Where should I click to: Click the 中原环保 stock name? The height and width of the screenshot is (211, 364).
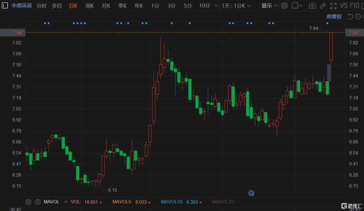(x=22, y=5)
